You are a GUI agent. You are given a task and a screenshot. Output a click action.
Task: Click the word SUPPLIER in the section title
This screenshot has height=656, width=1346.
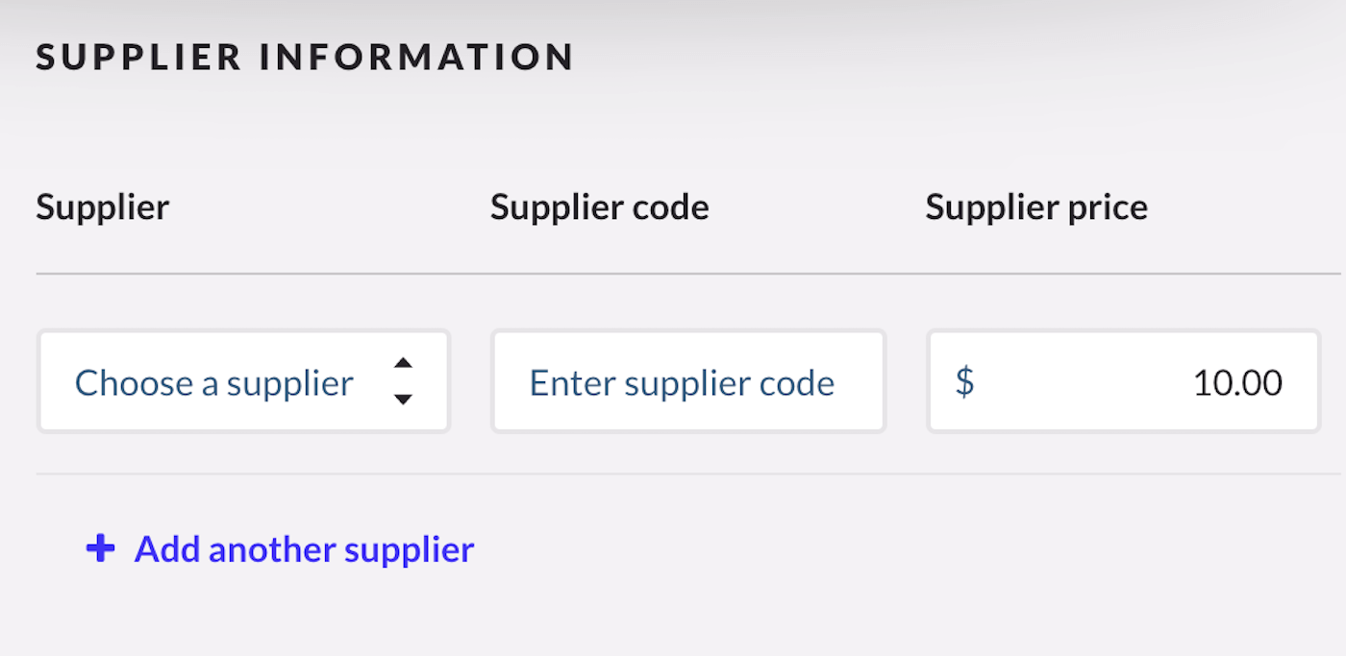139,57
